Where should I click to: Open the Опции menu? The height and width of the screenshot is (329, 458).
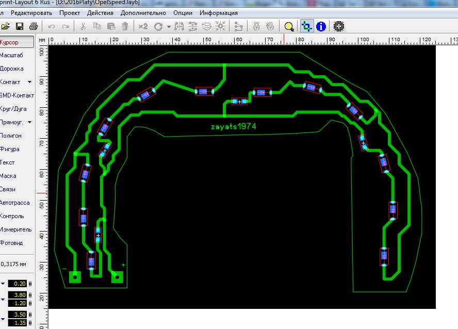tap(183, 13)
